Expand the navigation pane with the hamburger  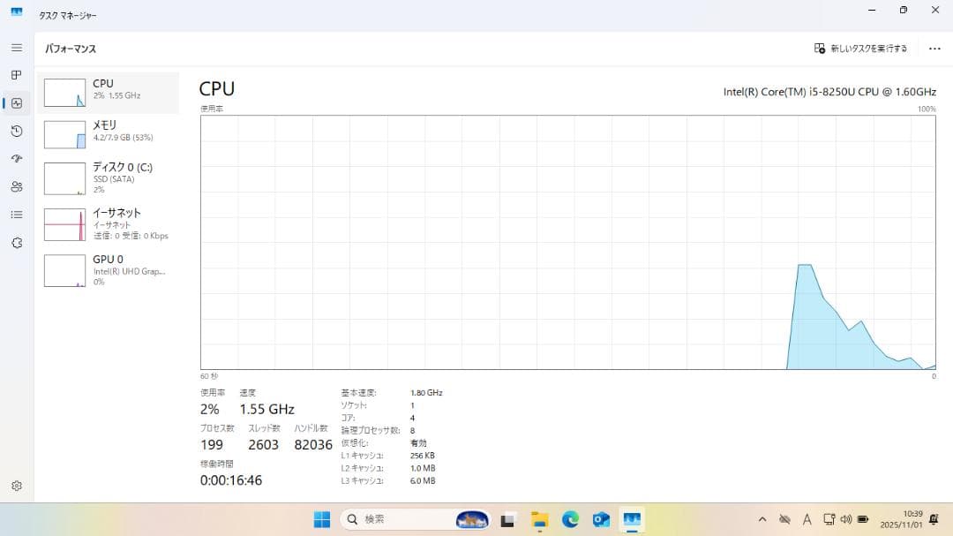pos(16,48)
